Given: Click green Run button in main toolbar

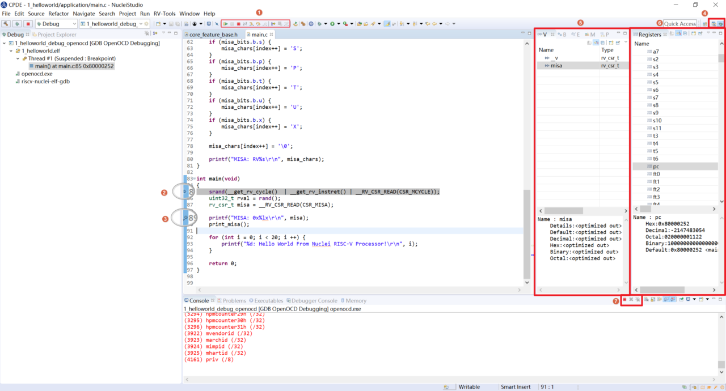Looking at the screenshot, I should pos(332,24).
